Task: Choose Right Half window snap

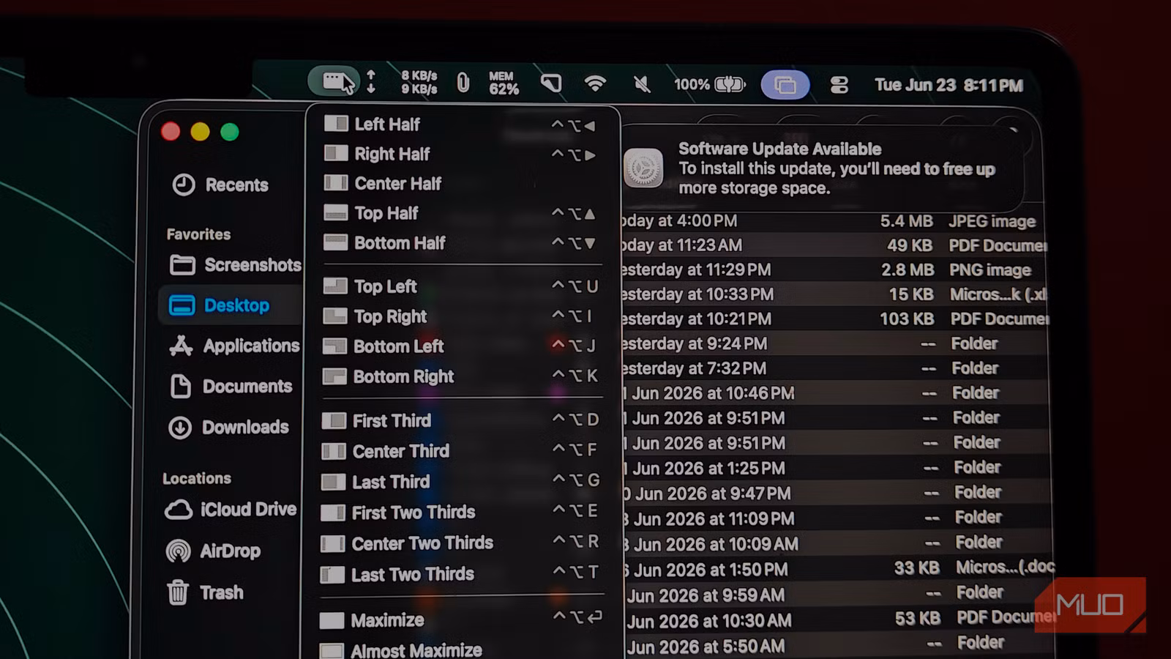Action: click(x=463, y=154)
